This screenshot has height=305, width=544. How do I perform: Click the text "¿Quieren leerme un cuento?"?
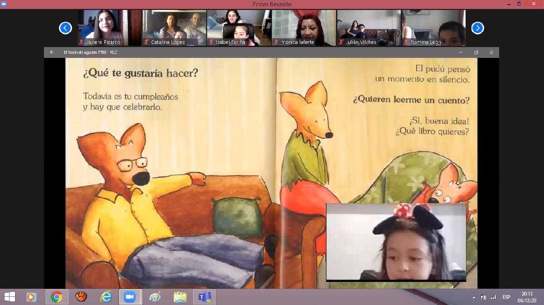tap(412, 100)
